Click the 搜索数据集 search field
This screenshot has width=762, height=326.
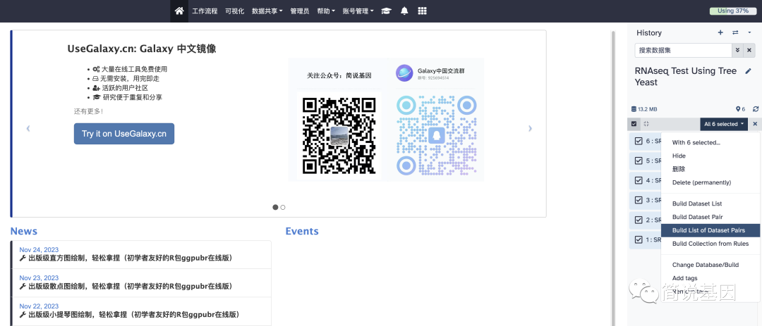point(683,50)
